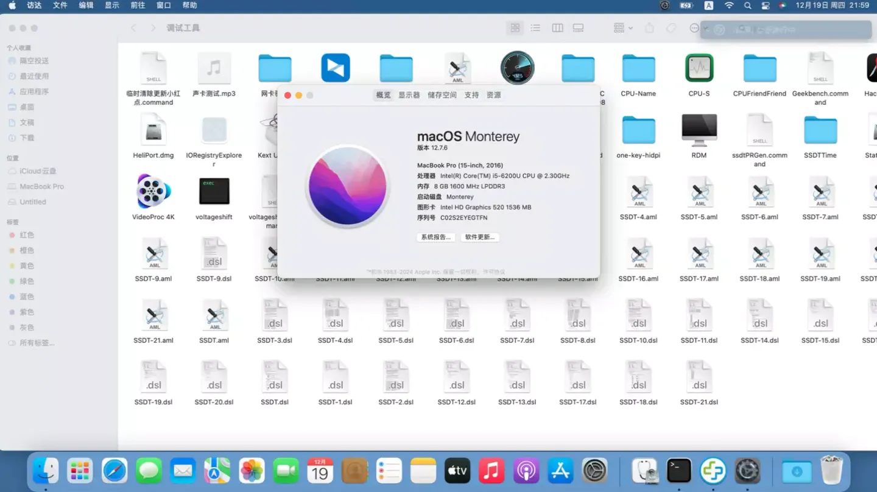Select the 红色 tag in sidebar
This screenshot has width=877, height=492.
27,235
